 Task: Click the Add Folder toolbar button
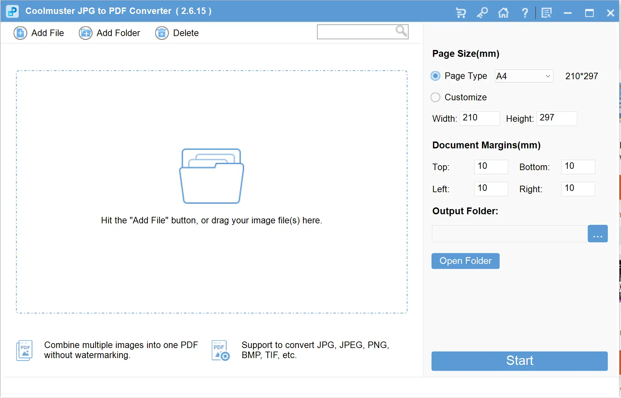point(109,33)
